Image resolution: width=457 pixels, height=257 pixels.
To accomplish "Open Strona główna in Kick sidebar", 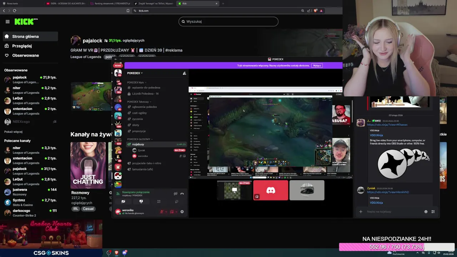I will coord(30,36).
